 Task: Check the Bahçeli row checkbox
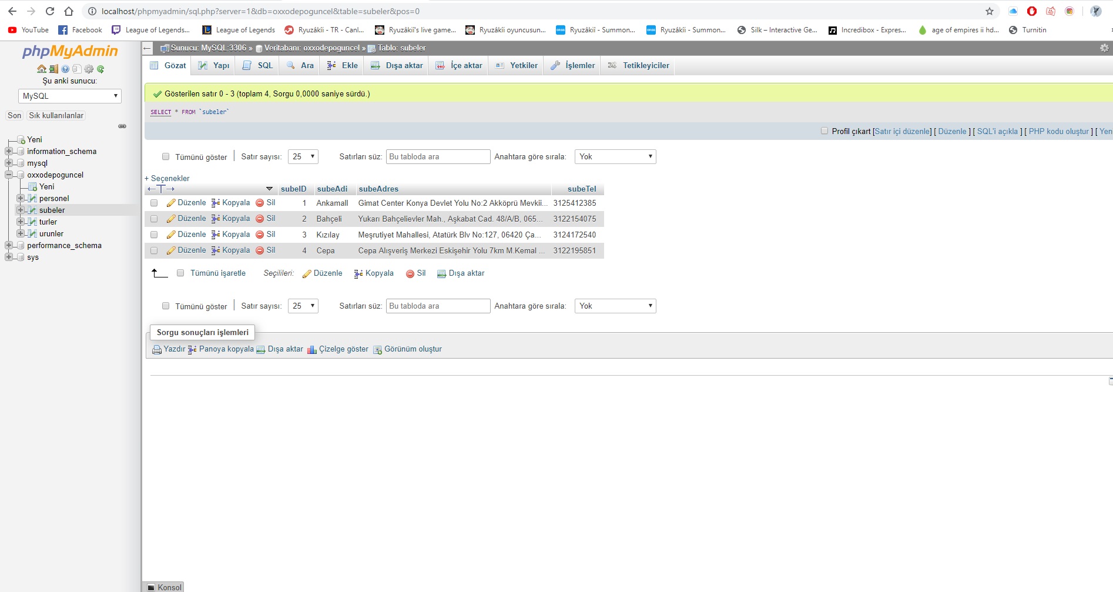coord(154,219)
